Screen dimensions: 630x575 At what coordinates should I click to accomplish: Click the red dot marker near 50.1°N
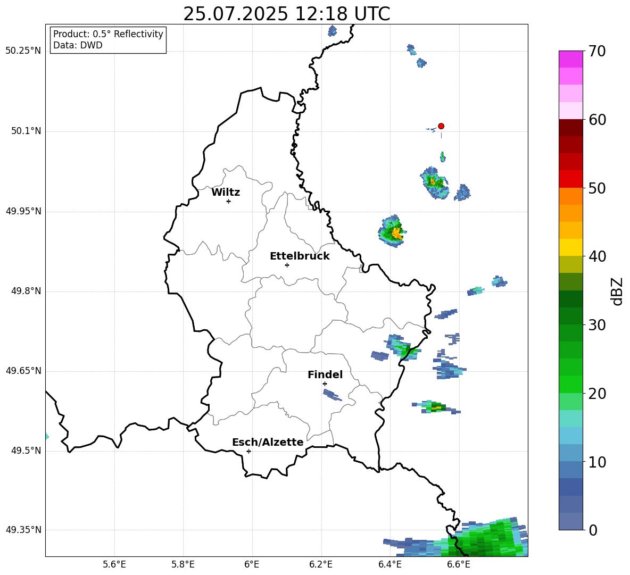[441, 126]
